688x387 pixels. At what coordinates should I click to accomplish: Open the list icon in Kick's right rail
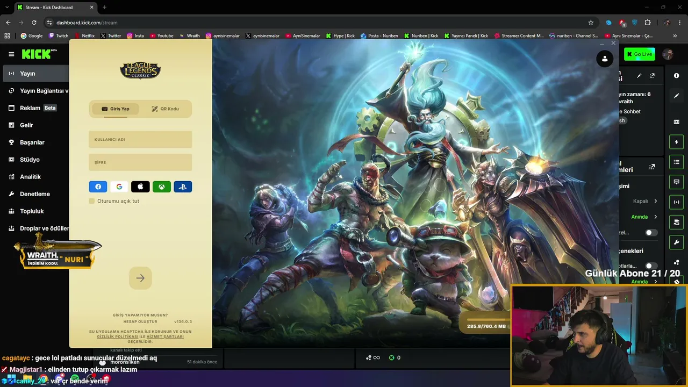point(677,162)
